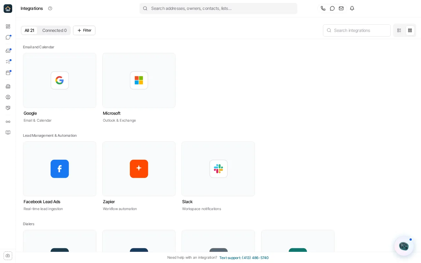Click the Text support phone number link

point(244,258)
